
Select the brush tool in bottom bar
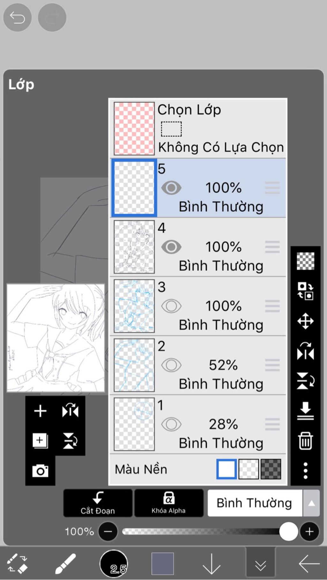[x=65, y=563]
